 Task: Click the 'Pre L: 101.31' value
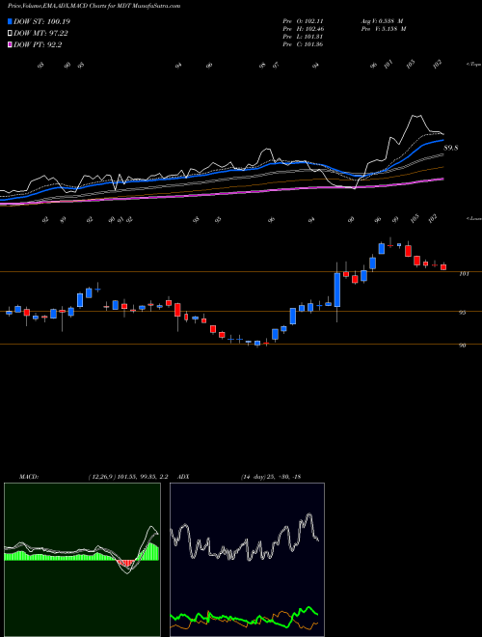[x=303, y=37]
